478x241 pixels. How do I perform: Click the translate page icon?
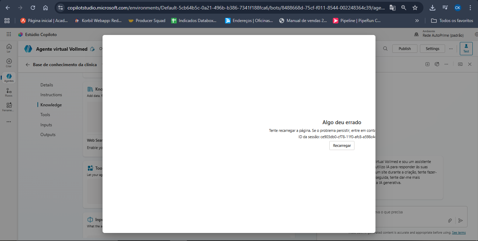pos(393,8)
